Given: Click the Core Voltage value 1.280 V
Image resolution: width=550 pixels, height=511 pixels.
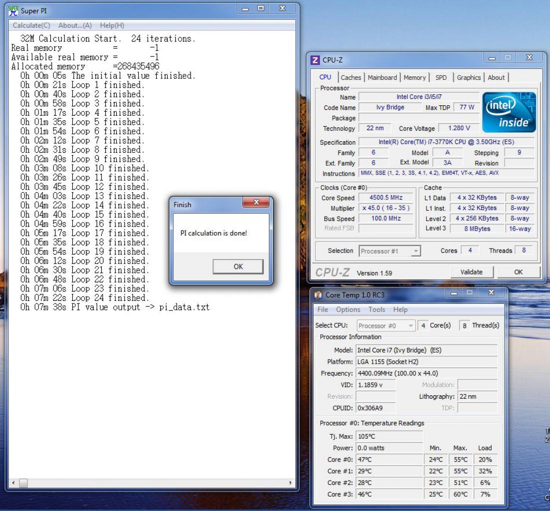Looking at the screenshot, I should point(459,128).
